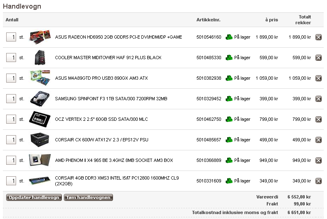Select article number 5010382938
The height and width of the screenshot is (219, 327).
pyautogui.click(x=209, y=78)
